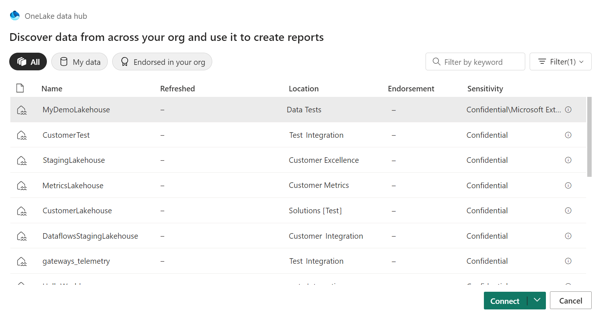602x319 pixels.
Task: Click the lakehouse icon next to CustomerTest
Action: (x=22, y=135)
